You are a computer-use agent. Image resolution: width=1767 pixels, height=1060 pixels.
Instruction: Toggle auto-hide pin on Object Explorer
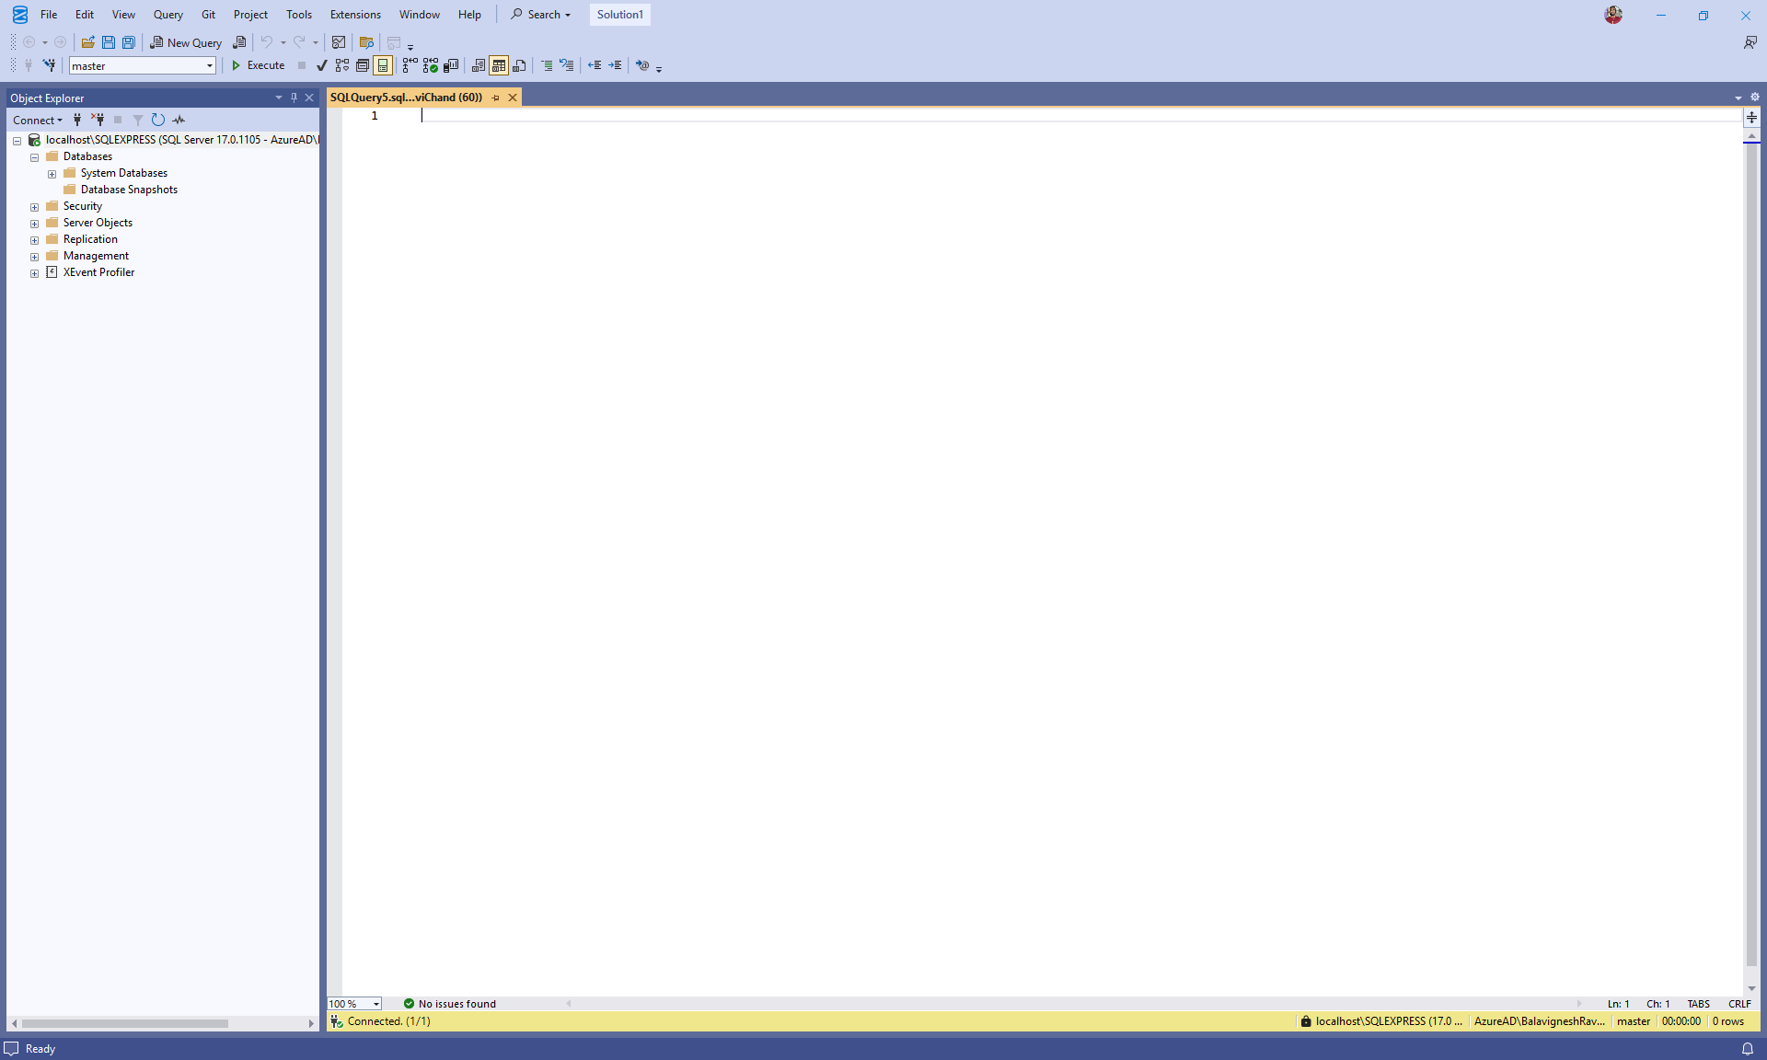(294, 98)
